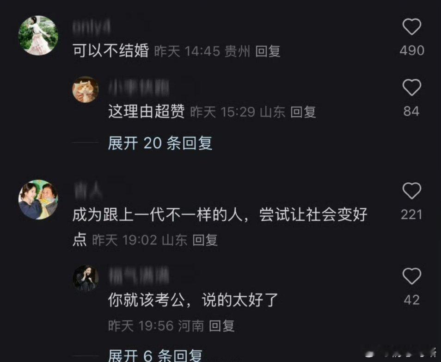441x362 pixels.
Task: Select the comment text '成为跟上一代不一样的人'
Action: (158, 215)
